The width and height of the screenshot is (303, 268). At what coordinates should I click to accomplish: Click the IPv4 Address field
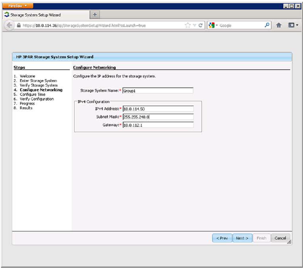coord(158,109)
